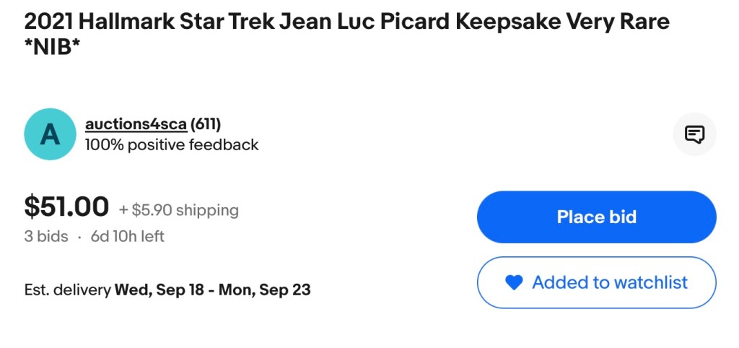Image resolution: width=739 pixels, height=348 pixels.
Task: Open the auctions4sca seller profile link
Action: 136,123
